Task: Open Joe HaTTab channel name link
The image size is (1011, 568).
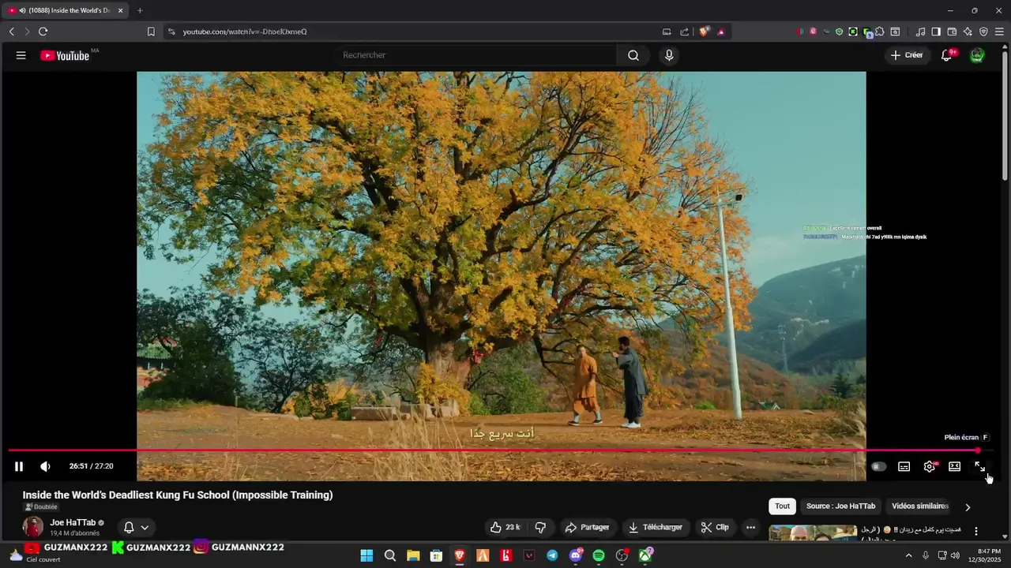Action: (73, 522)
